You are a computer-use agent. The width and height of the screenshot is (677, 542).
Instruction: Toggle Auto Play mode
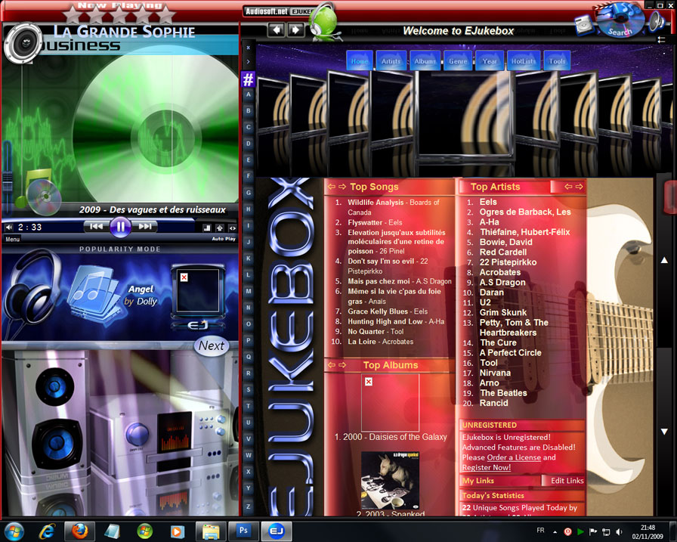click(224, 238)
